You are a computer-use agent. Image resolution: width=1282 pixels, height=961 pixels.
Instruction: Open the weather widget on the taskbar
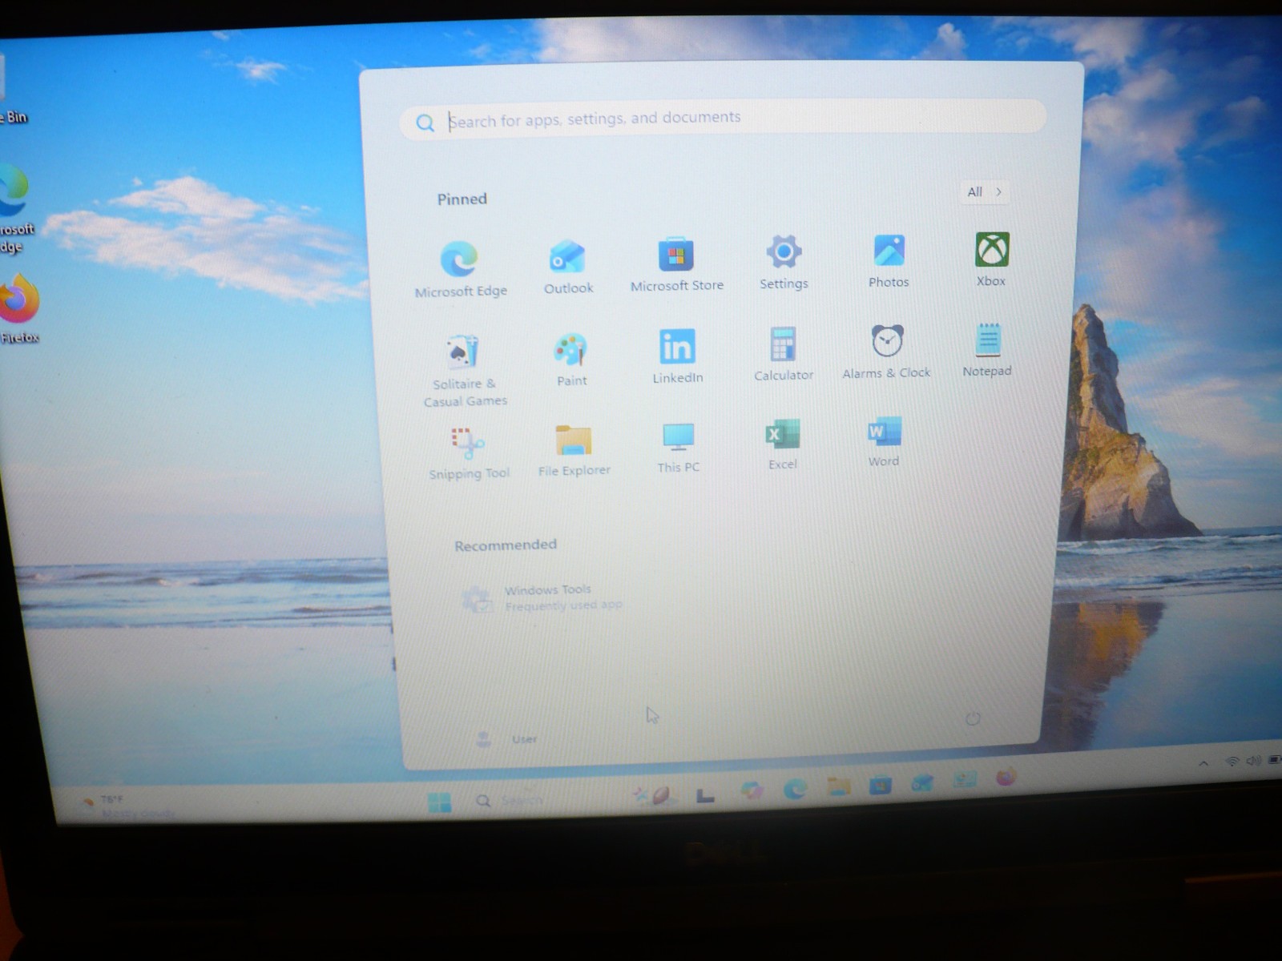(x=128, y=806)
